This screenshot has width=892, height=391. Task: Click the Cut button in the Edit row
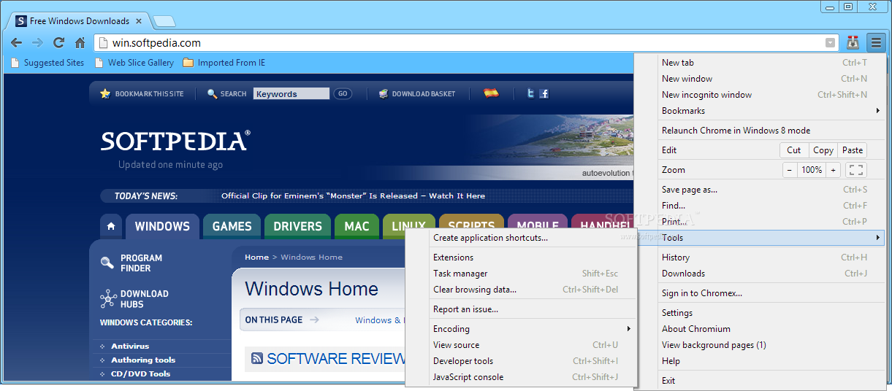point(794,150)
